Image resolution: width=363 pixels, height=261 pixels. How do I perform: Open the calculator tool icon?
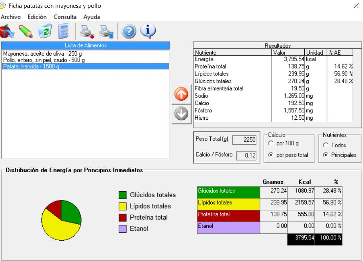coord(63,31)
